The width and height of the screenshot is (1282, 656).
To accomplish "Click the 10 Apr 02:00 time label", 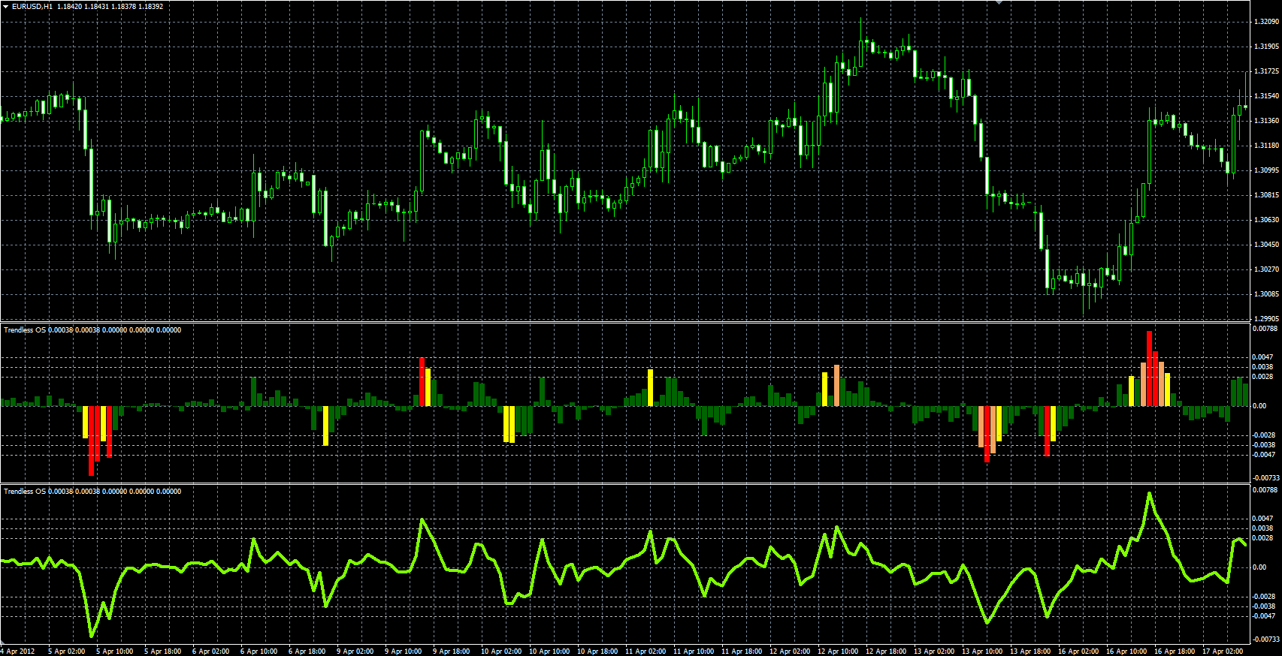I will coord(501,651).
